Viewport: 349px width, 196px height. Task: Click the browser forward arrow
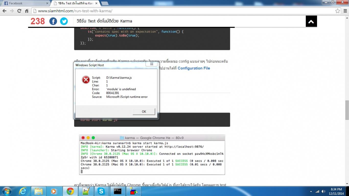(12, 11)
